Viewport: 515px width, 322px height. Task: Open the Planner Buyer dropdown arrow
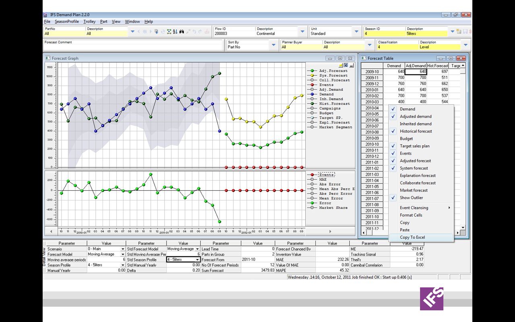[369, 45]
